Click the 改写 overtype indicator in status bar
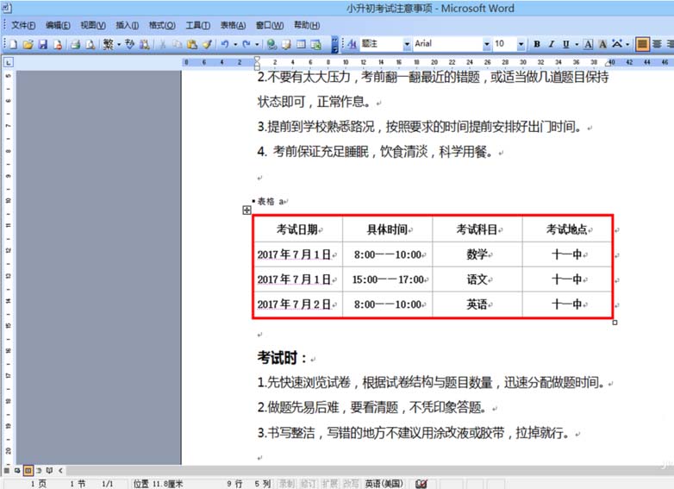674x489 pixels. click(x=352, y=484)
